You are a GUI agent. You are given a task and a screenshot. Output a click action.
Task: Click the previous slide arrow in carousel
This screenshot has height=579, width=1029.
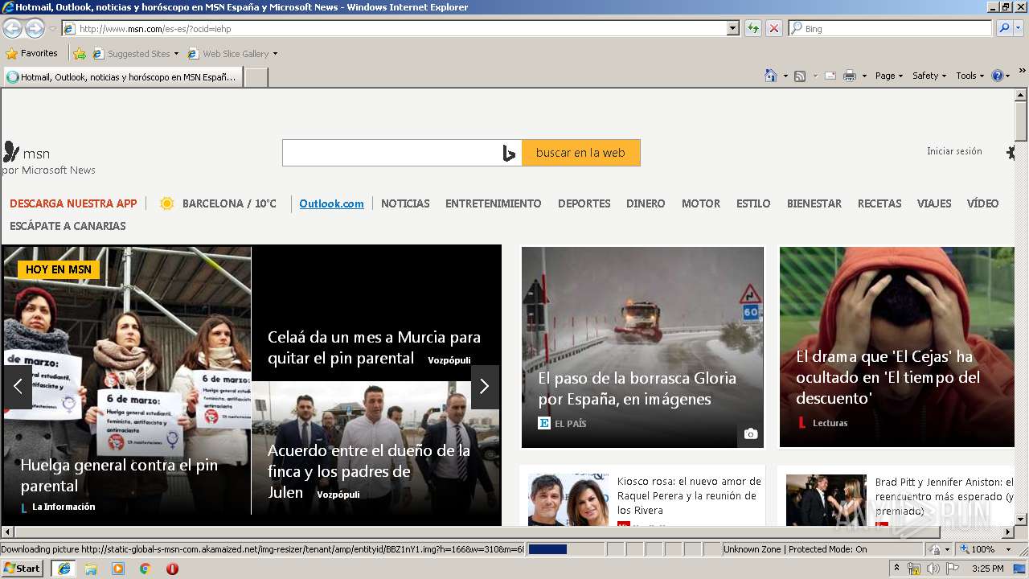(18, 387)
